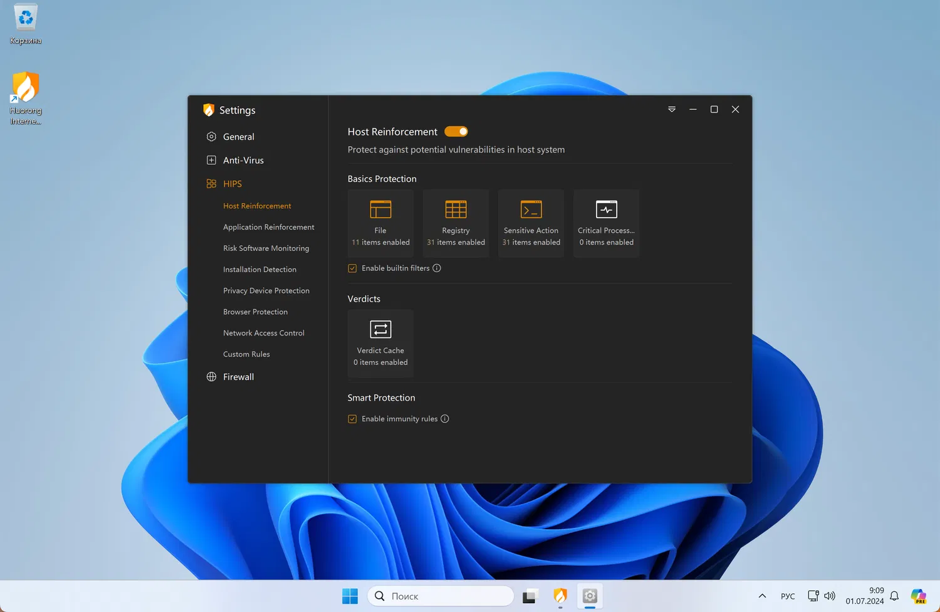Open the volume tray icon

(830, 596)
